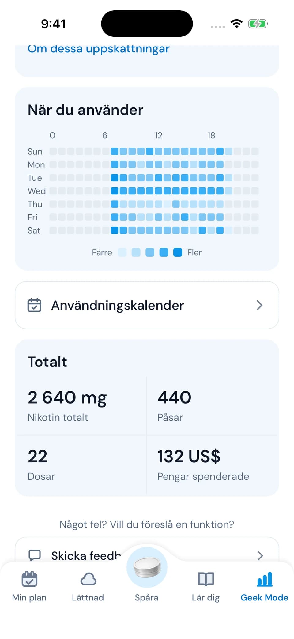Tap the lightest Färre legend swatch
294x639 pixels.
point(122,252)
